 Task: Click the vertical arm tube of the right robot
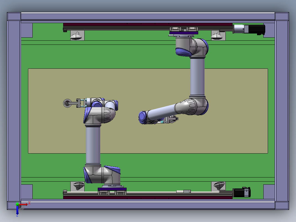click(197, 77)
